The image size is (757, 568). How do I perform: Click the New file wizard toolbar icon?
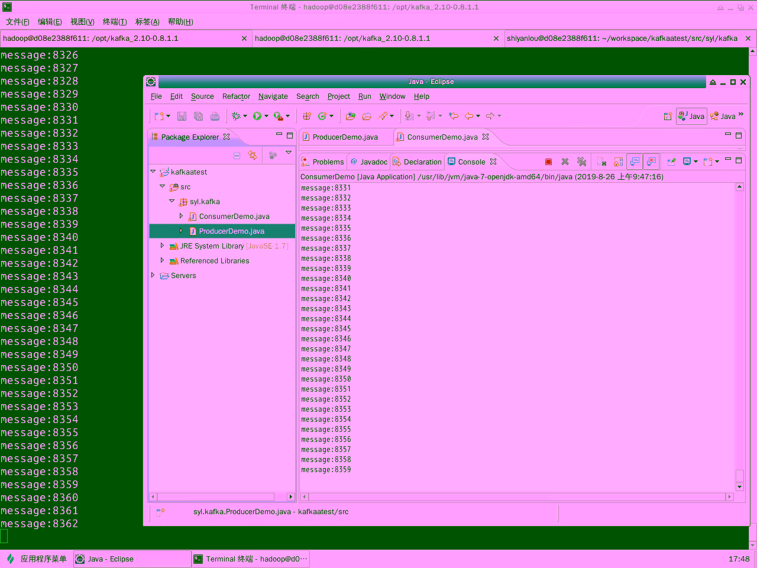pyautogui.click(x=158, y=116)
